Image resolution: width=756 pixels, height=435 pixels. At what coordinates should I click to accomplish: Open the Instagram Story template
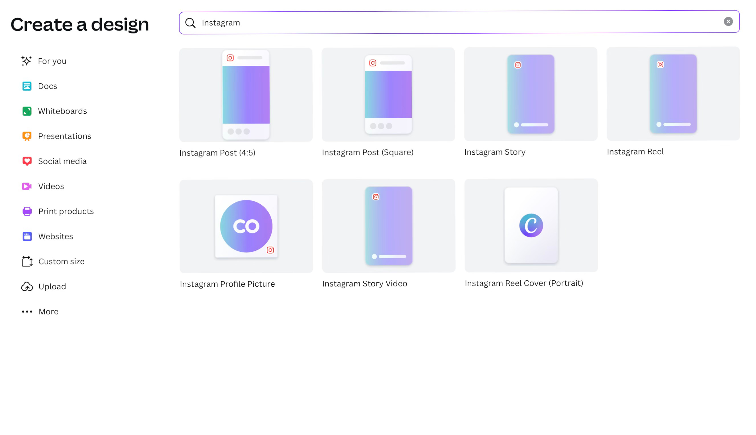tap(531, 94)
